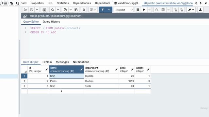Image resolution: width=209 pixels, height=117 pixels.
Task: Open the Explain results tab
Action: 47,62
